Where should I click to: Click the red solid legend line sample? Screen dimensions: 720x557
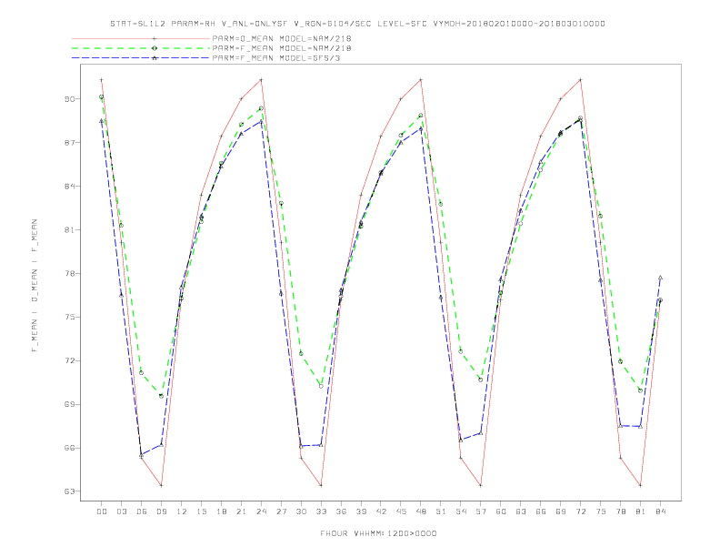point(141,38)
